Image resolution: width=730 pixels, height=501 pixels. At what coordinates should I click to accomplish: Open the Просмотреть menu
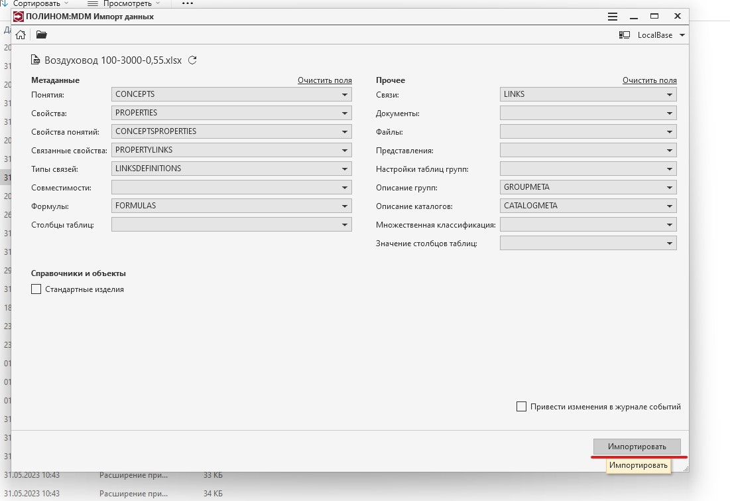(127, 3)
